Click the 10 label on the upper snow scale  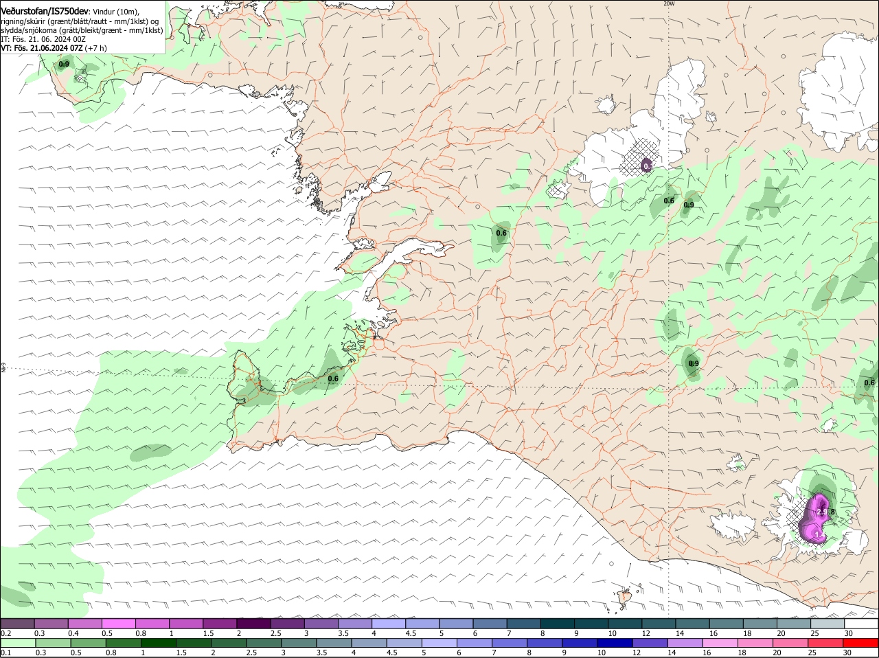coord(613,633)
